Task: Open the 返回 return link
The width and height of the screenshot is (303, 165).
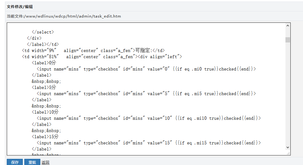Action: (x=45, y=163)
